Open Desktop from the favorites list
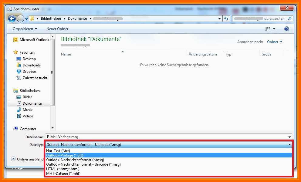 [x=29, y=59]
